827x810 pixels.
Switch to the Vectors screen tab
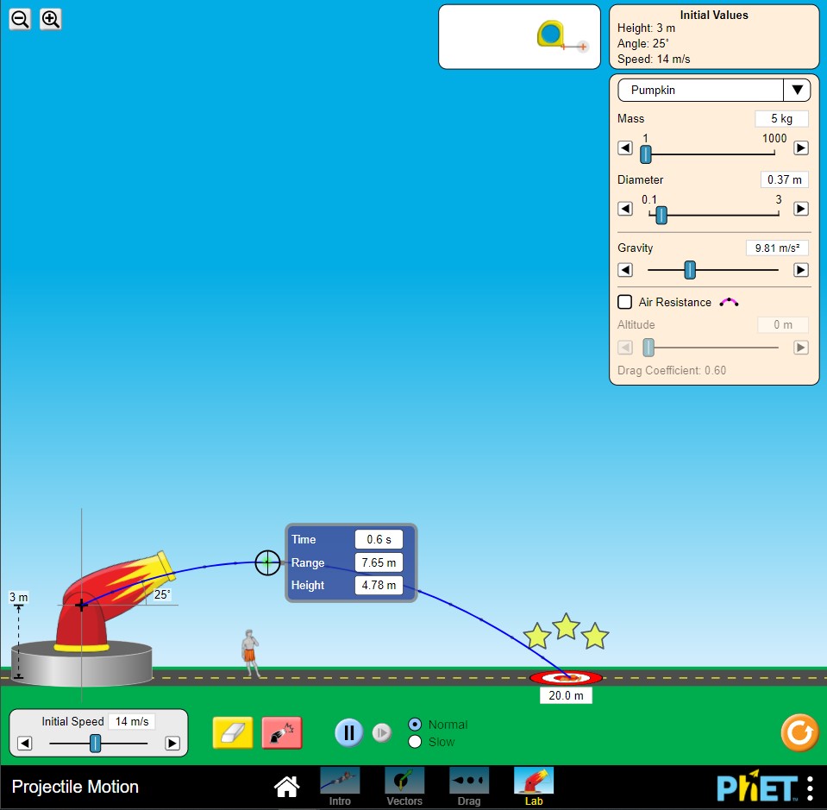pos(404,786)
